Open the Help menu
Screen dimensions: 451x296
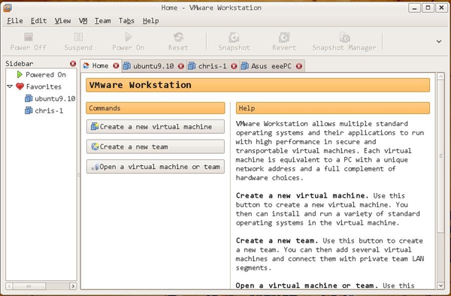click(x=151, y=21)
